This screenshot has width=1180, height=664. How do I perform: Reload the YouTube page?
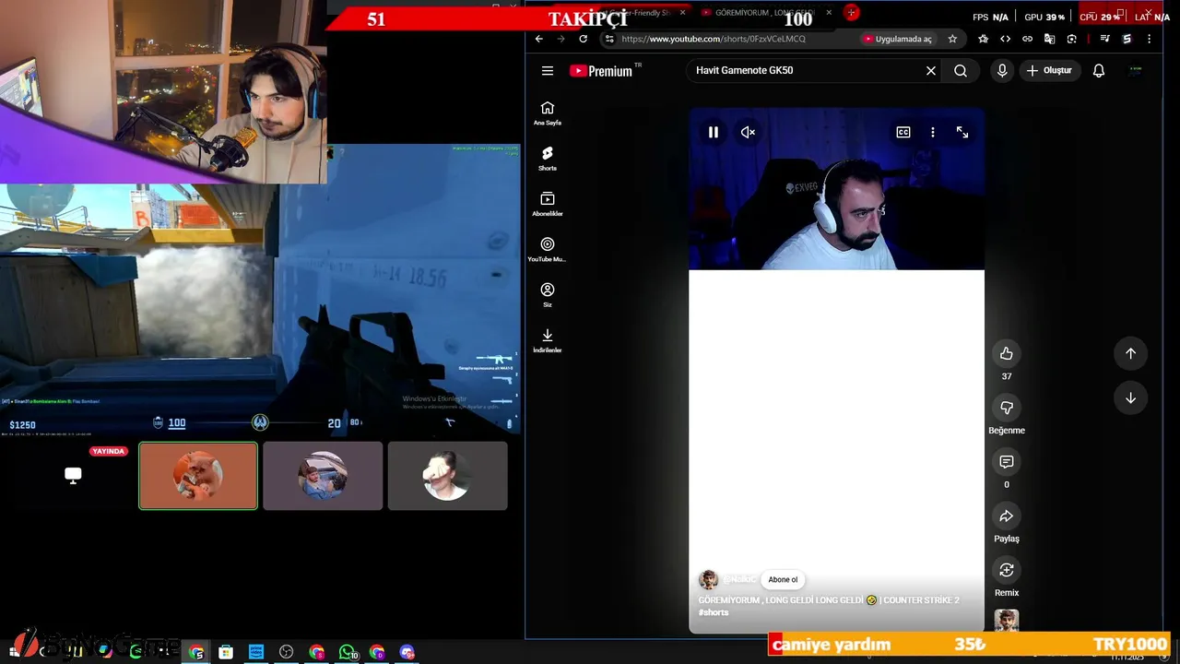[x=584, y=39]
